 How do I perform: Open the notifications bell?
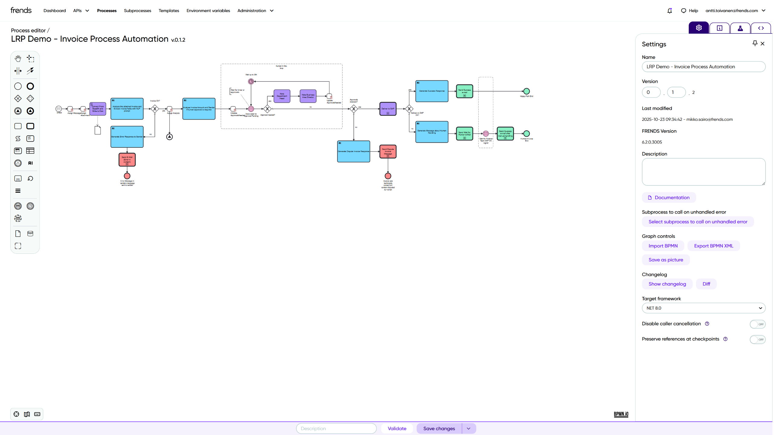669,11
